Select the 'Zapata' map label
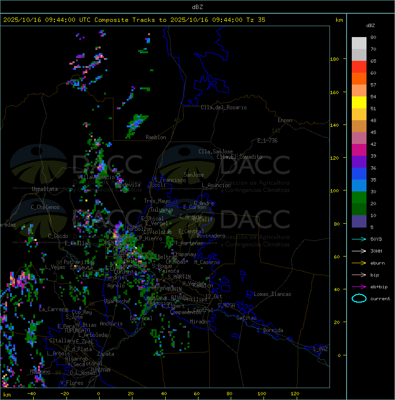 click(105, 354)
